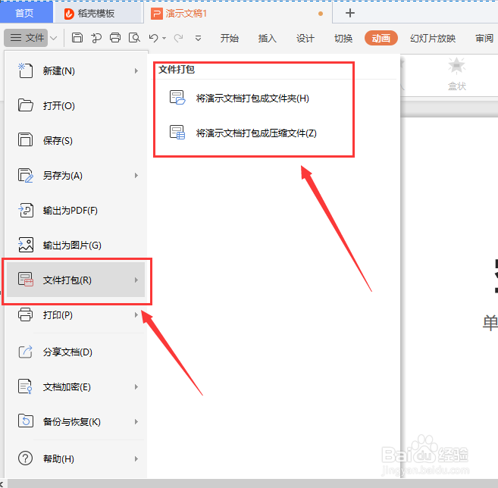498x488 pixels.
Task: Choose 将演示文档打包成文件夹(H) option
Action: pos(252,98)
